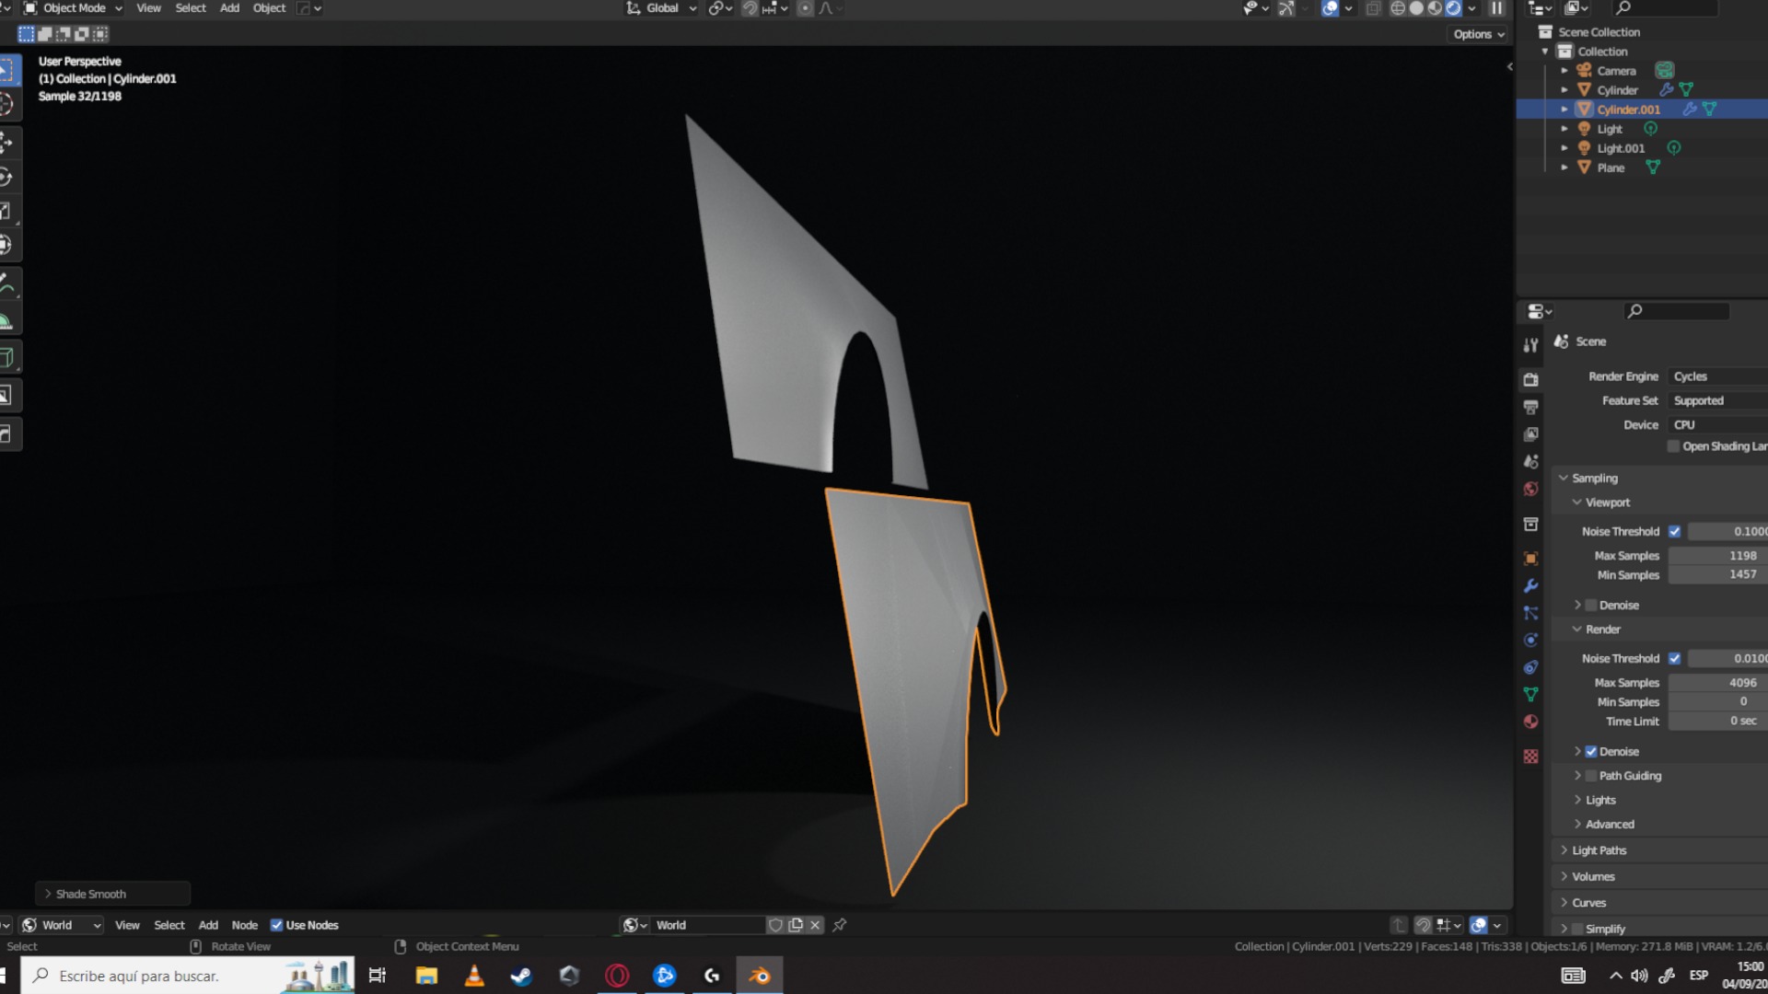Expand the Cylinder object in outliner
The height and width of the screenshot is (994, 1768).
1564,90
